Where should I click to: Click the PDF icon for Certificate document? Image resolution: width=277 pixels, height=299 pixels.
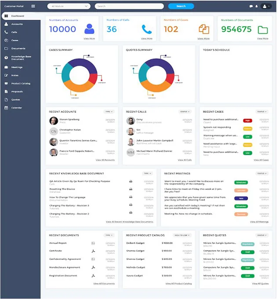pos(93,251)
